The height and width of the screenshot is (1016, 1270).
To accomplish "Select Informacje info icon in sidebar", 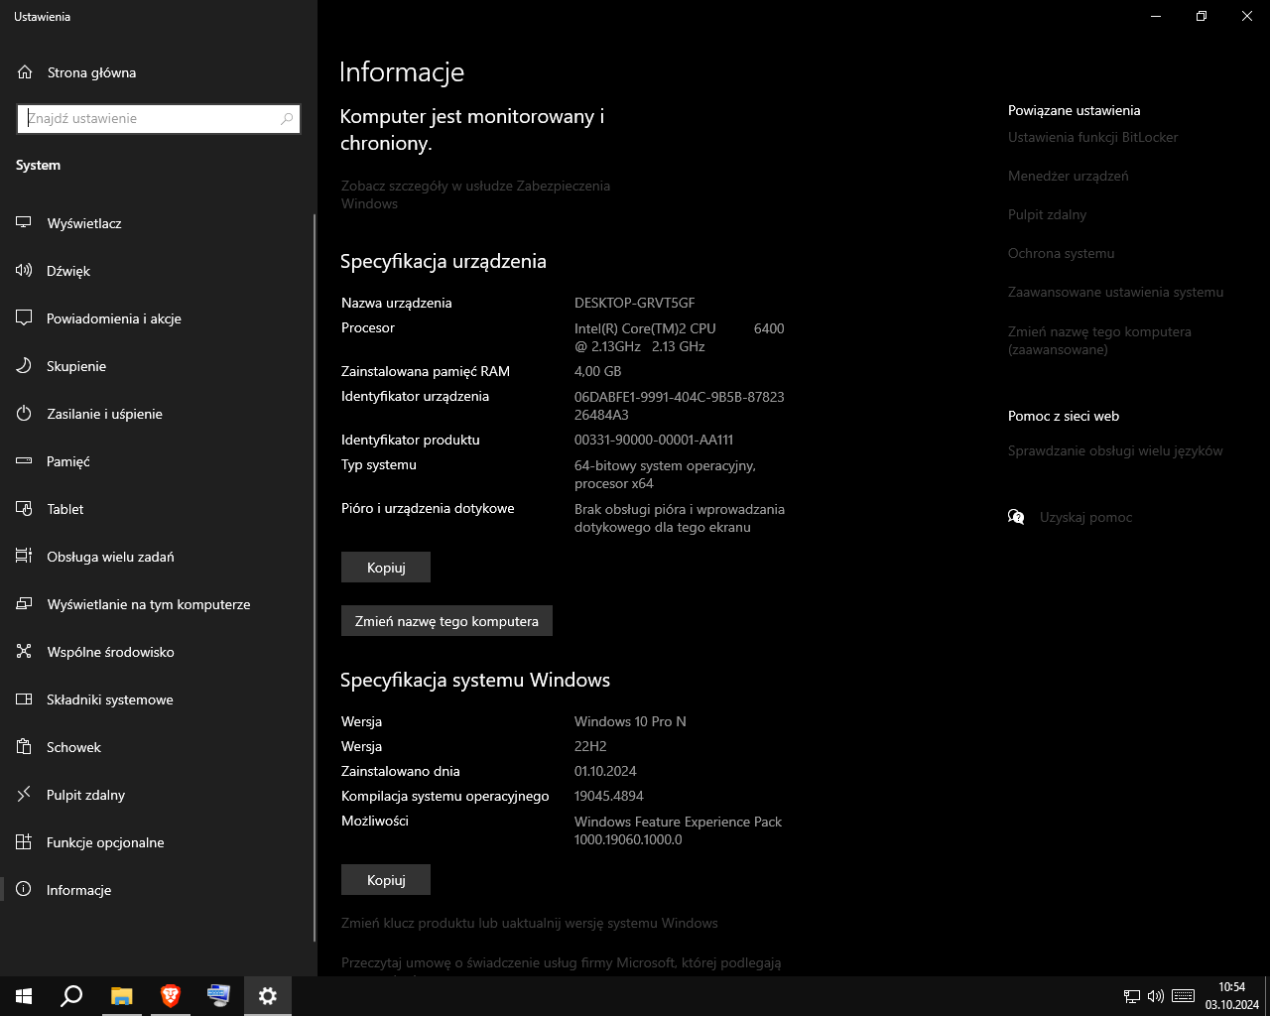I will [x=24, y=890].
